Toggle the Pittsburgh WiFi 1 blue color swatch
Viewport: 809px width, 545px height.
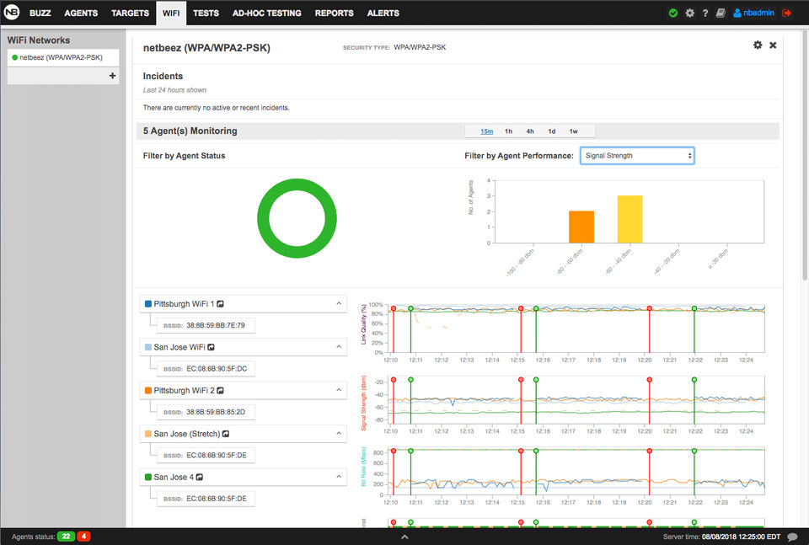pos(148,304)
